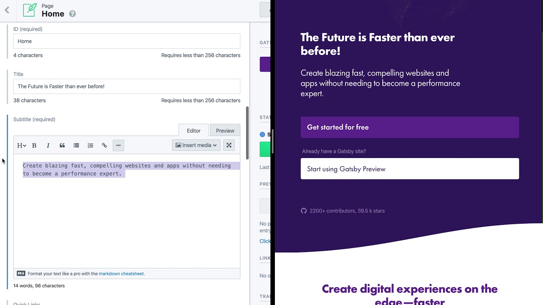The width and height of the screenshot is (543, 305).
Task: Insert an unordered bullet list
Action: (76, 145)
